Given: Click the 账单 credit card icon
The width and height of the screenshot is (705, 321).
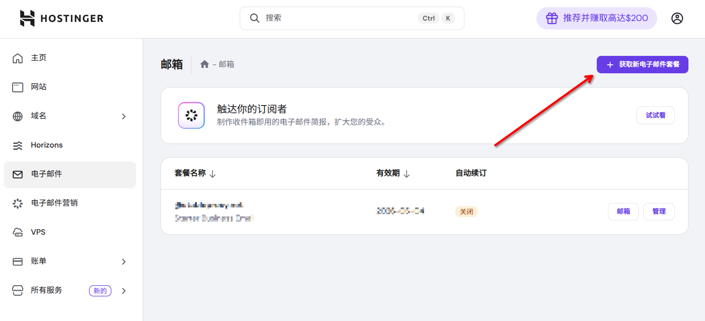Looking at the screenshot, I should [x=17, y=262].
